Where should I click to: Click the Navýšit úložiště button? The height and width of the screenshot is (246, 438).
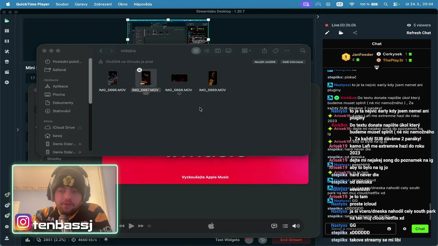[x=265, y=62]
